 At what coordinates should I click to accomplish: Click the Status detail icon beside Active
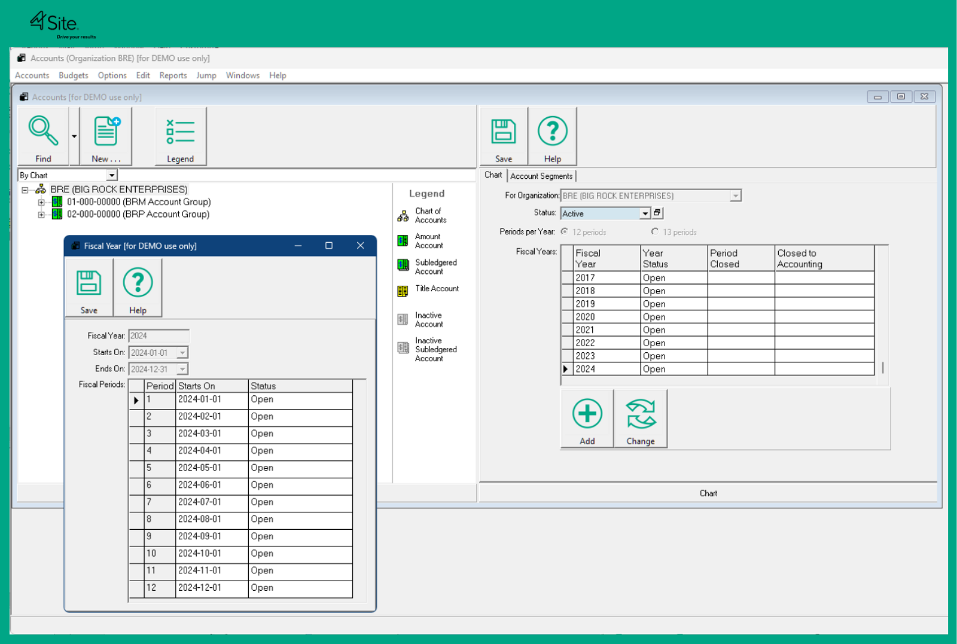point(657,213)
